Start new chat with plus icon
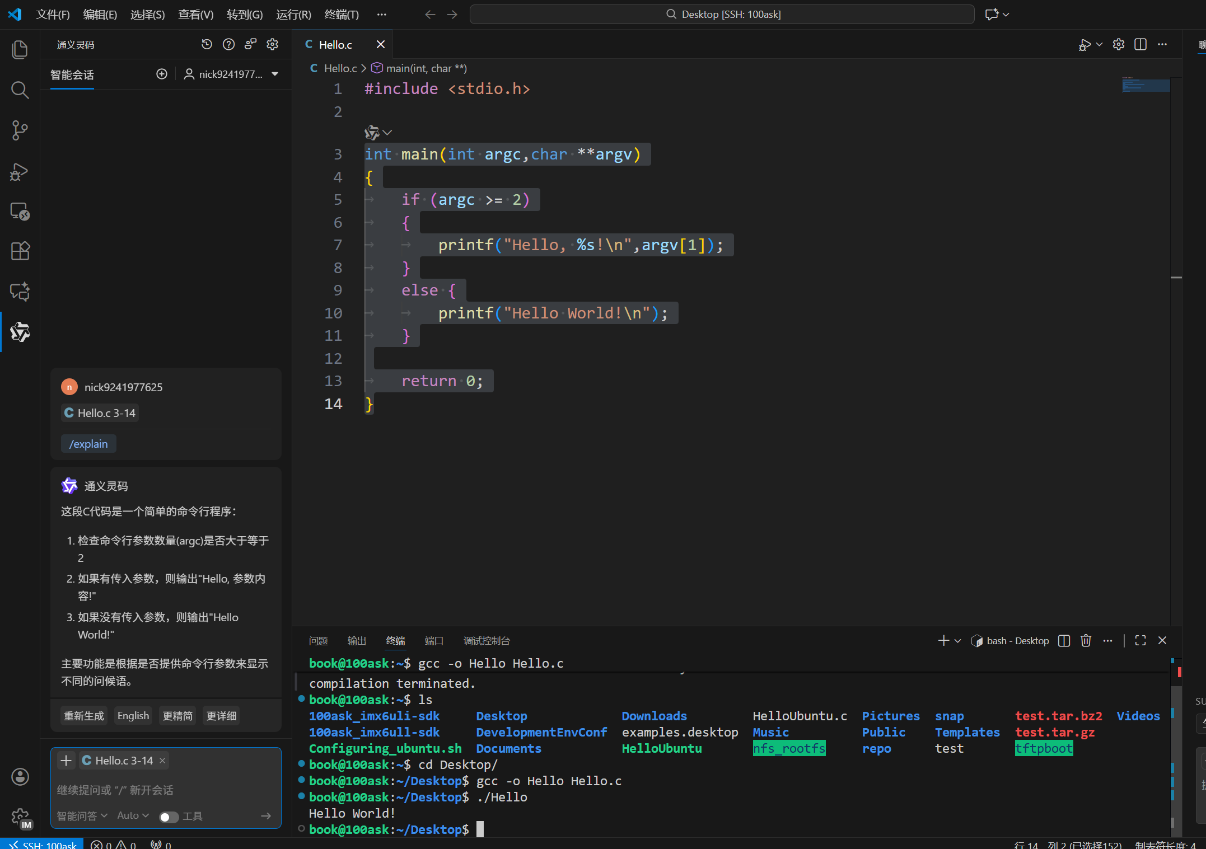Image resolution: width=1206 pixels, height=849 pixels. [x=162, y=74]
